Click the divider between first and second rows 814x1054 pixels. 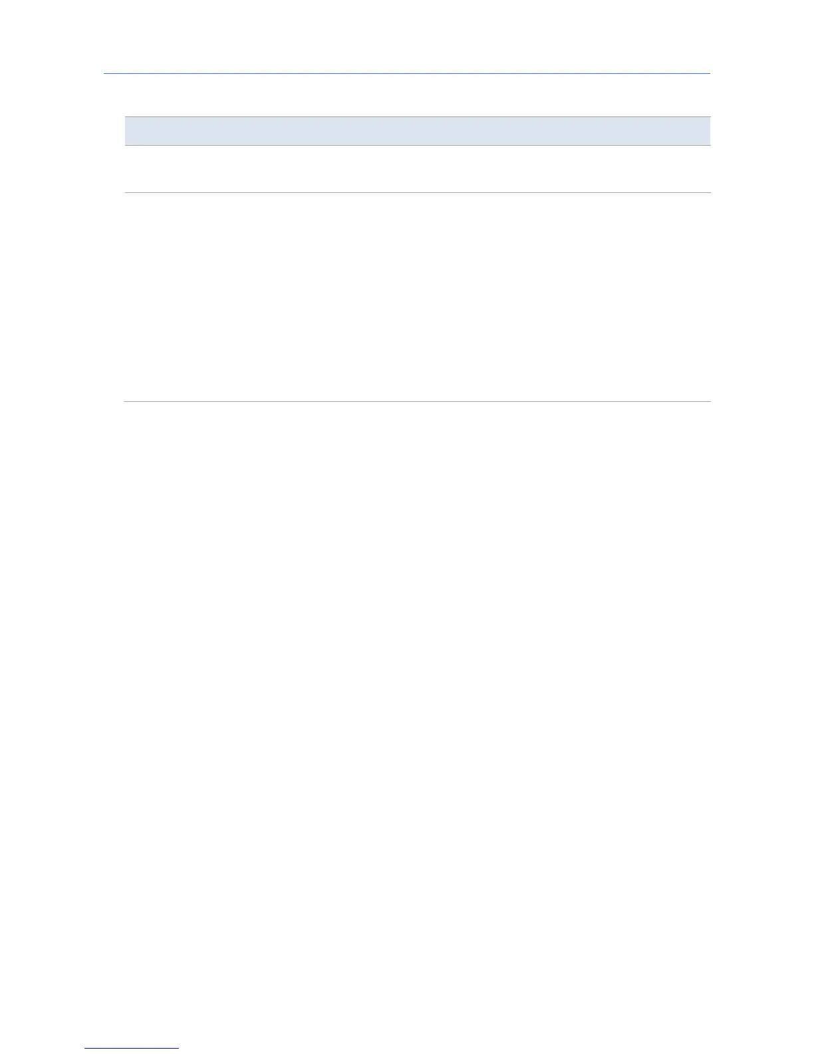(418, 193)
